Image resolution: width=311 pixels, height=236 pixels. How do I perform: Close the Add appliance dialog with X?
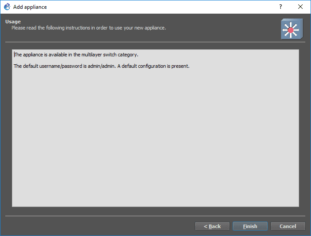click(300, 7)
